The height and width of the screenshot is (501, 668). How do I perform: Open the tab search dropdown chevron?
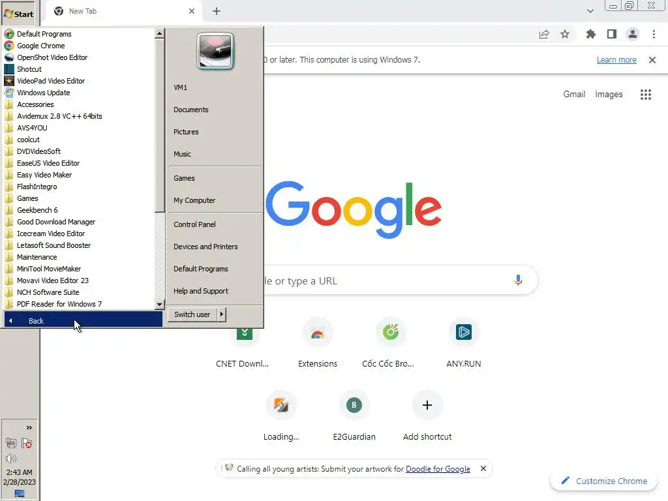click(590, 11)
